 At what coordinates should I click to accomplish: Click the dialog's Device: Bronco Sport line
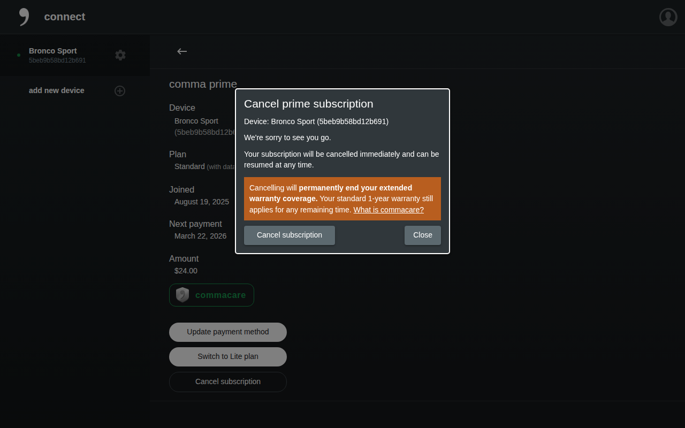coord(316,121)
